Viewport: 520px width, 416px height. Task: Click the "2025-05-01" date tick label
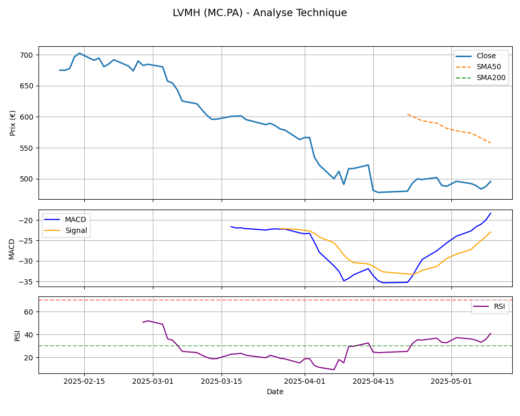click(451, 382)
